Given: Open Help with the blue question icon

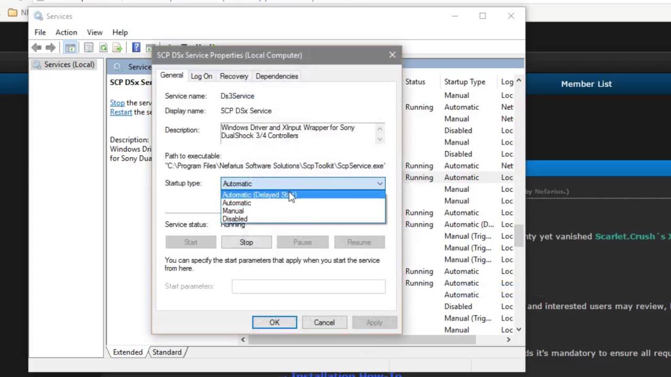Looking at the screenshot, I should (136, 48).
